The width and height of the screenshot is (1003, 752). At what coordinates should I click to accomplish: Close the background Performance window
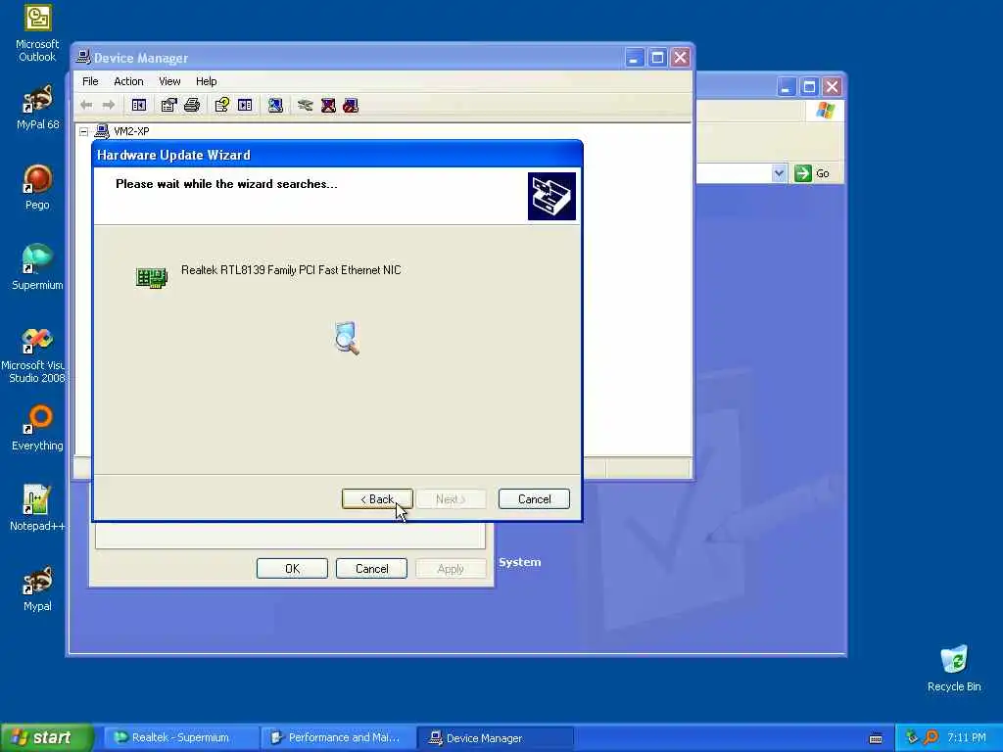point(832,86)
